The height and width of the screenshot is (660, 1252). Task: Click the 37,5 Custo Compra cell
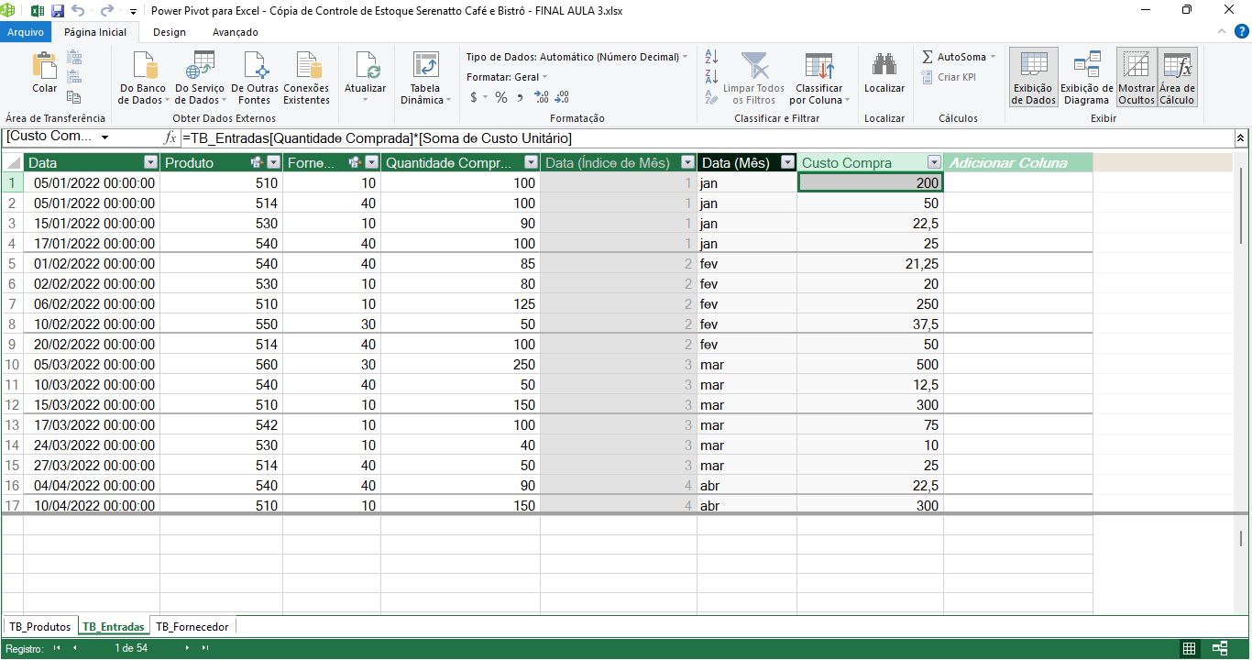coord(870,324)
